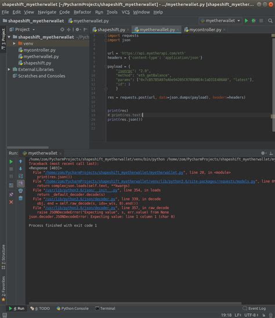Follow traceback link to requests/models.py
Image resolution: width=275 pixels, height=318 pixels.
click(x=150, y=181)
